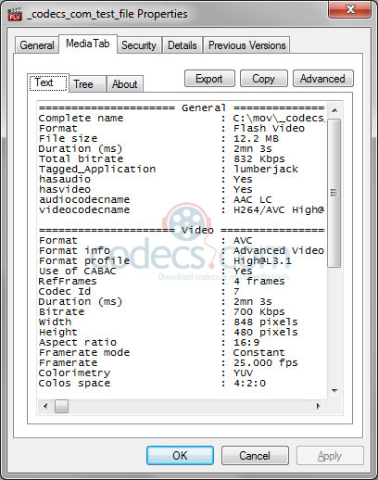
Task: Click the 'lumberjack' tagged application value
Action: coord(266,169)
